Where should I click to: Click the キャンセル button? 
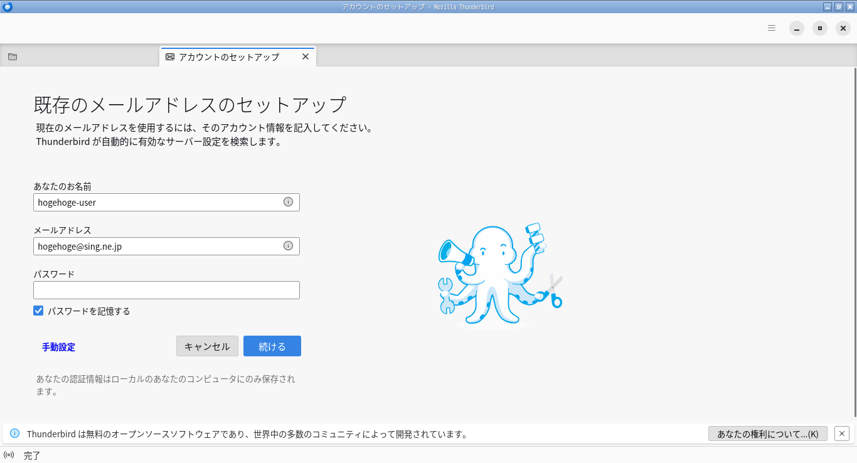(207, 346)
